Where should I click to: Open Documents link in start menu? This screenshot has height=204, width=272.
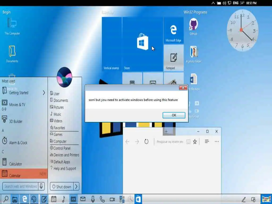tap(59, 100)
